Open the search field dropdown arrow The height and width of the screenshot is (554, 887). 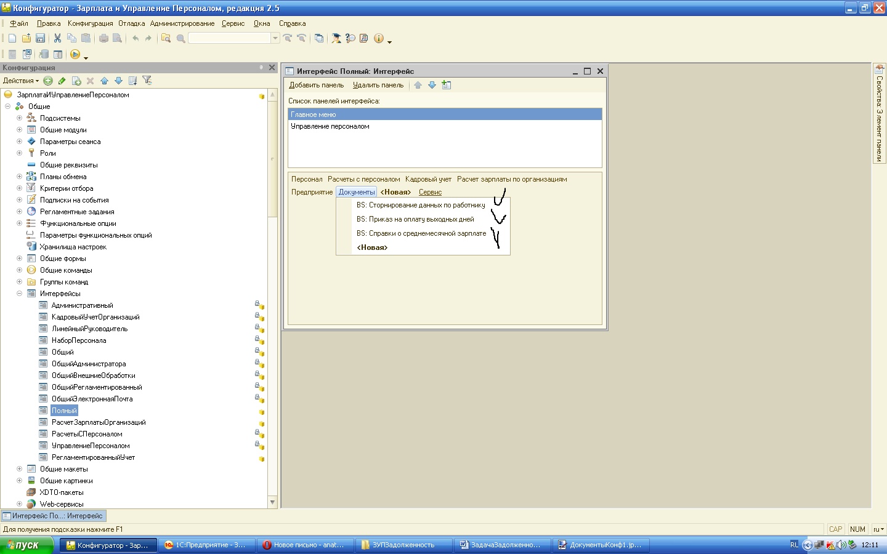[275, 38]
